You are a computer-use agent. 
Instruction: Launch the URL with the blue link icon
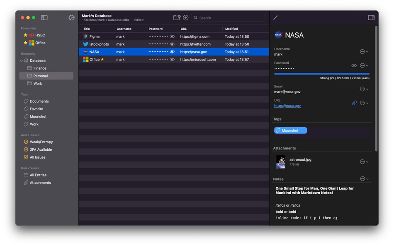[x=354, y=103]
